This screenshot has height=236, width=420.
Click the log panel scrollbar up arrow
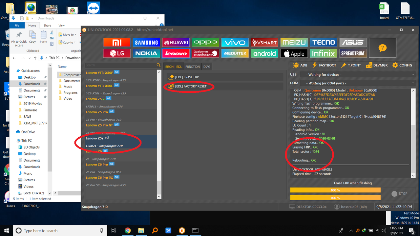coord(413,91)
